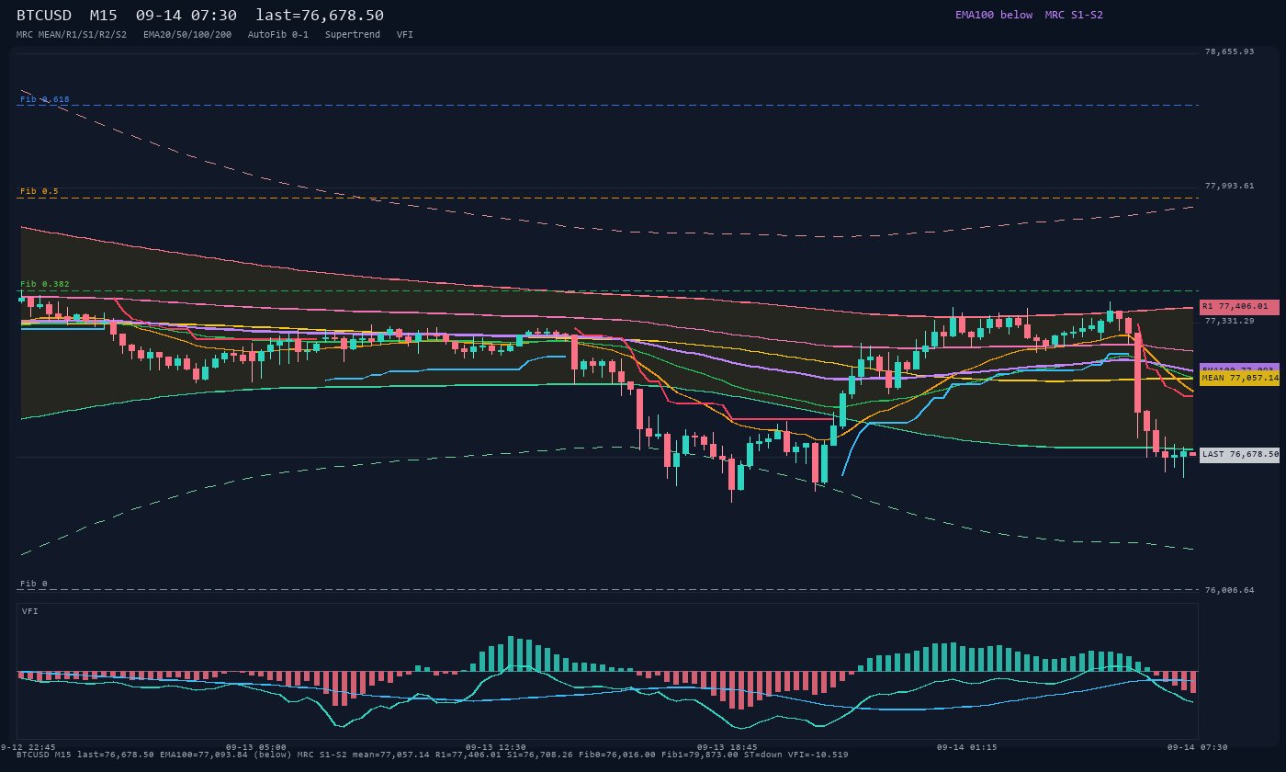Click the 09-13 05:00 time axis label
This screenshot has width=1286, height=772.
(256, 747)
